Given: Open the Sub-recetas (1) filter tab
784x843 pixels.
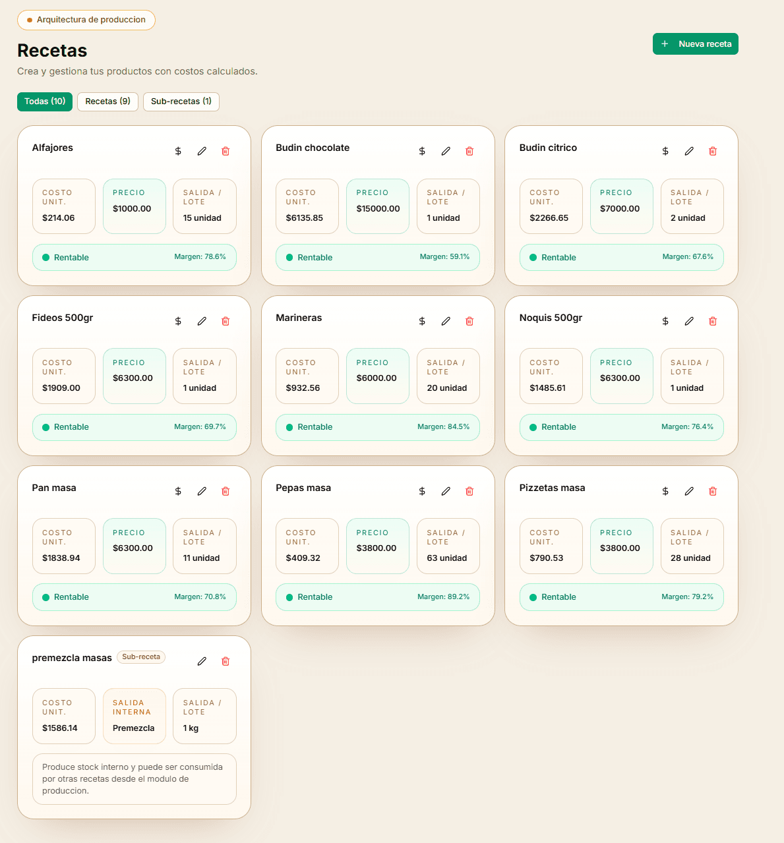Looking at the screenshot, I should [181, 102].
